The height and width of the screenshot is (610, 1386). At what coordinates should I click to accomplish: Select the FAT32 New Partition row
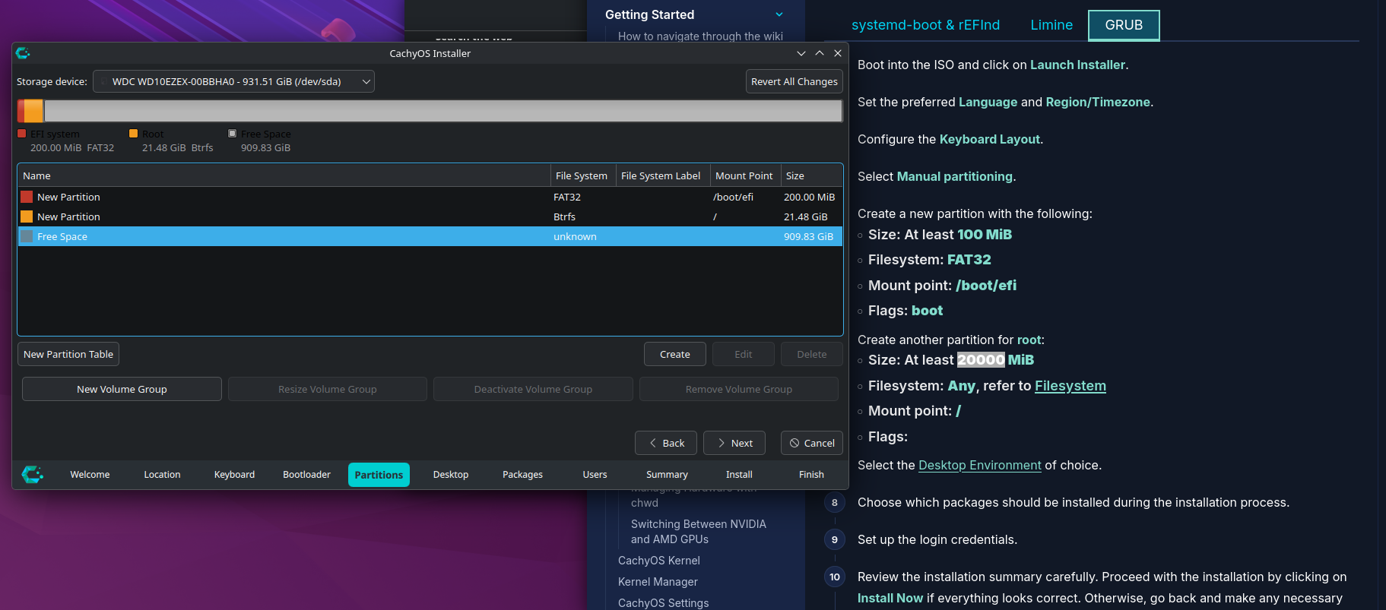click(430, 197)
